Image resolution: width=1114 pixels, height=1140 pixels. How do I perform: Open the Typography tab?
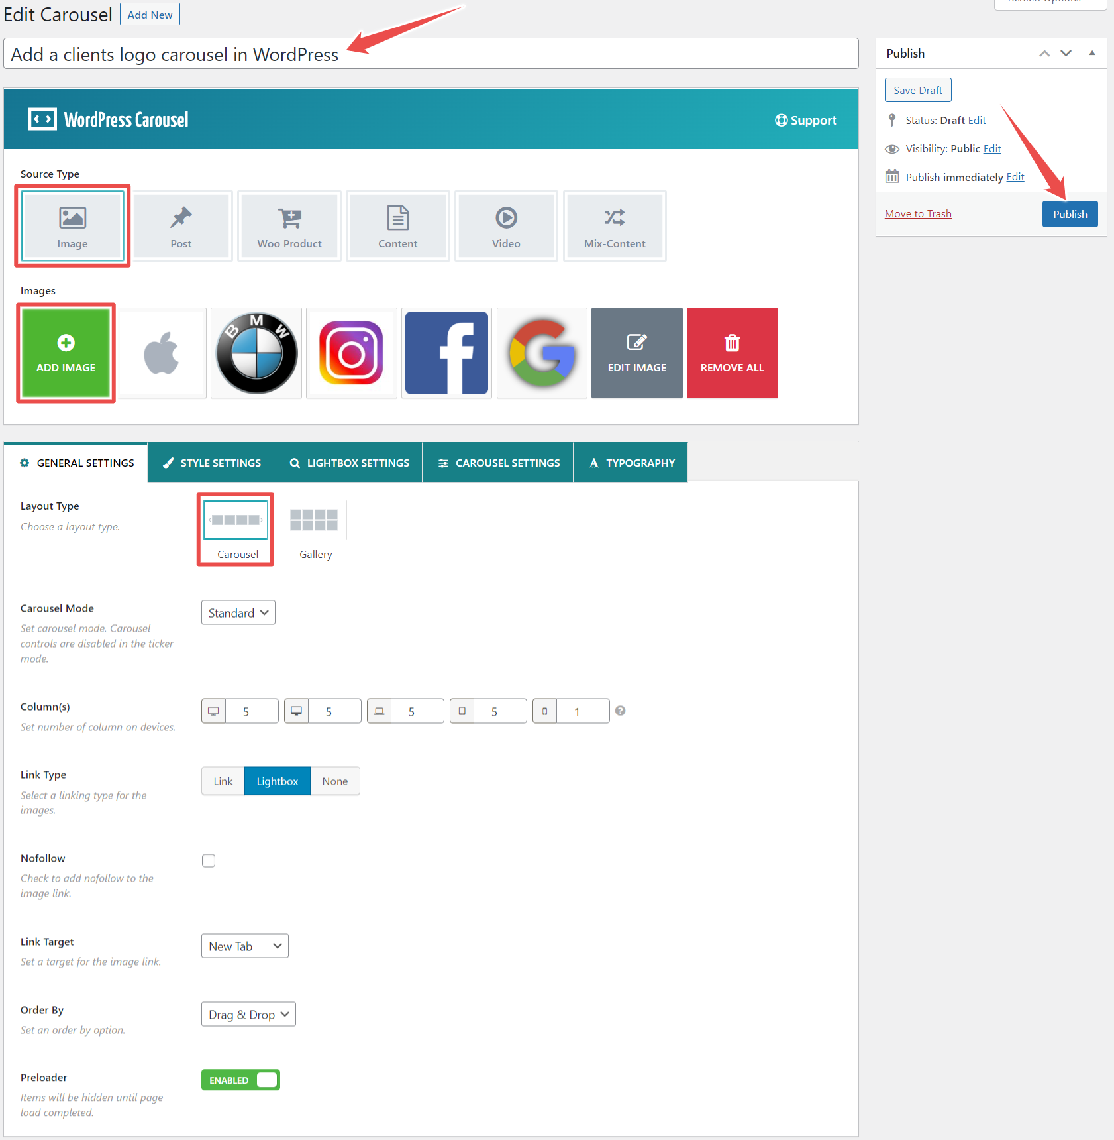(x=631, y=463)
